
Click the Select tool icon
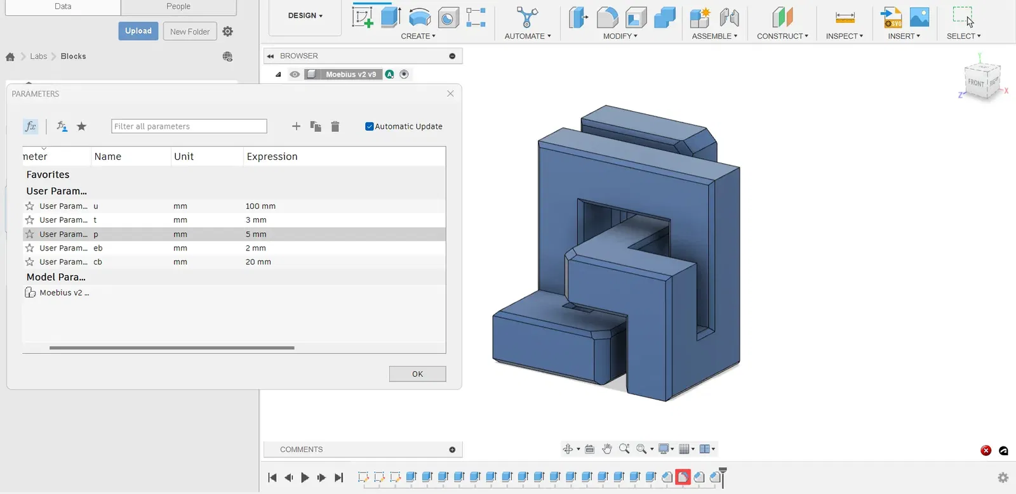pos(963,17)
